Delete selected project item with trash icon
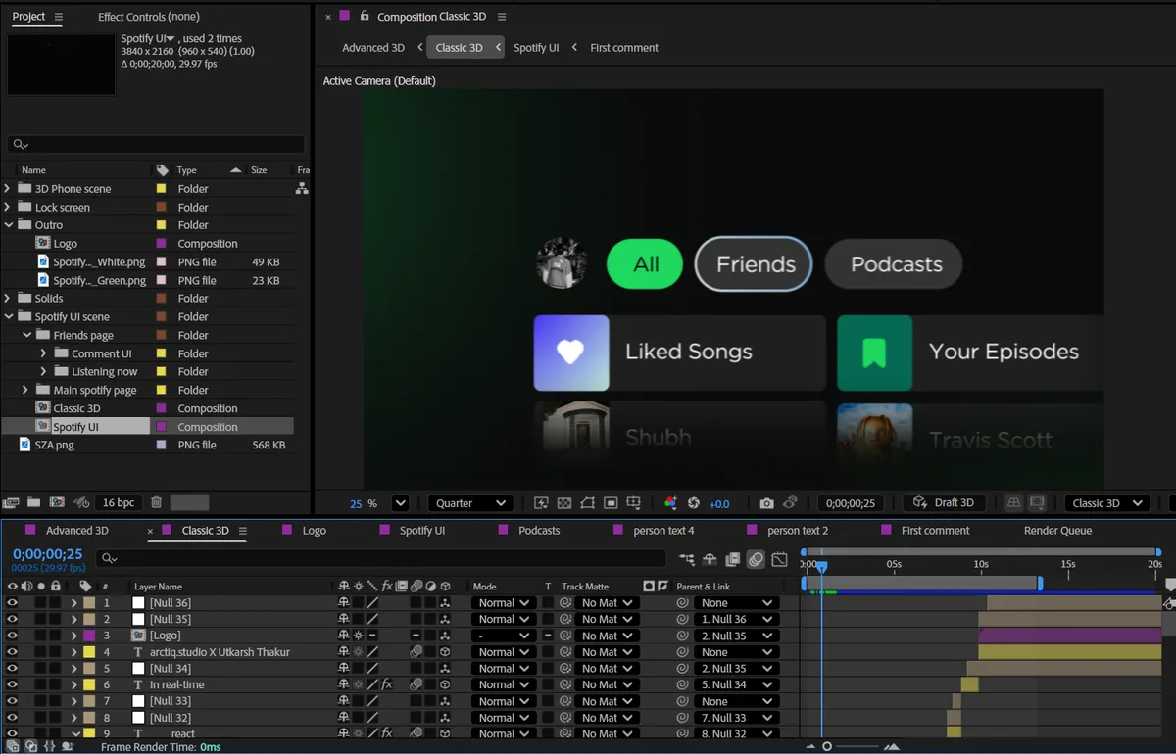This screenshot has height=754, width=1176. [156, 502]
